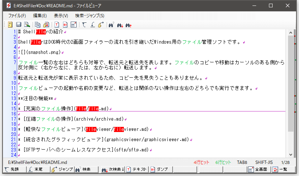This screenshot has height=176, width=299.
Task: Click the '6行ヒット' status bar text
Action: (223, 162)
